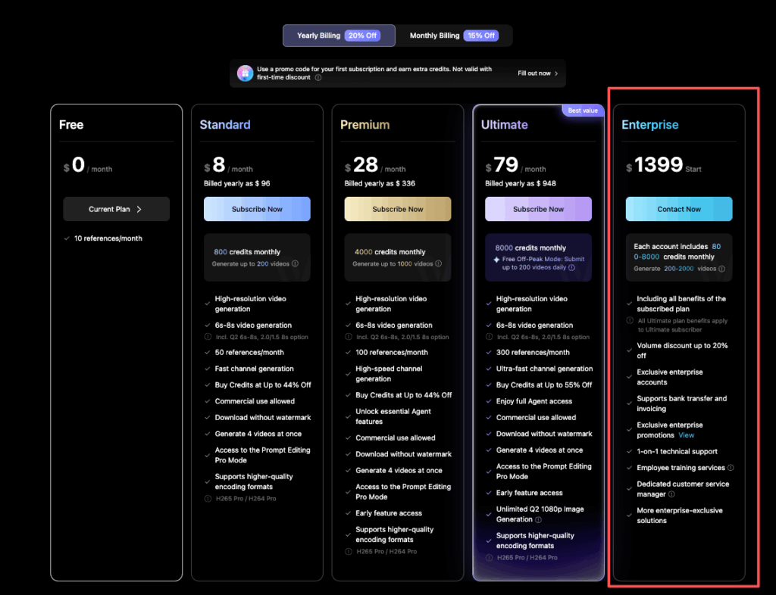Click 'Billed yearly as $ 948' text

520,183
